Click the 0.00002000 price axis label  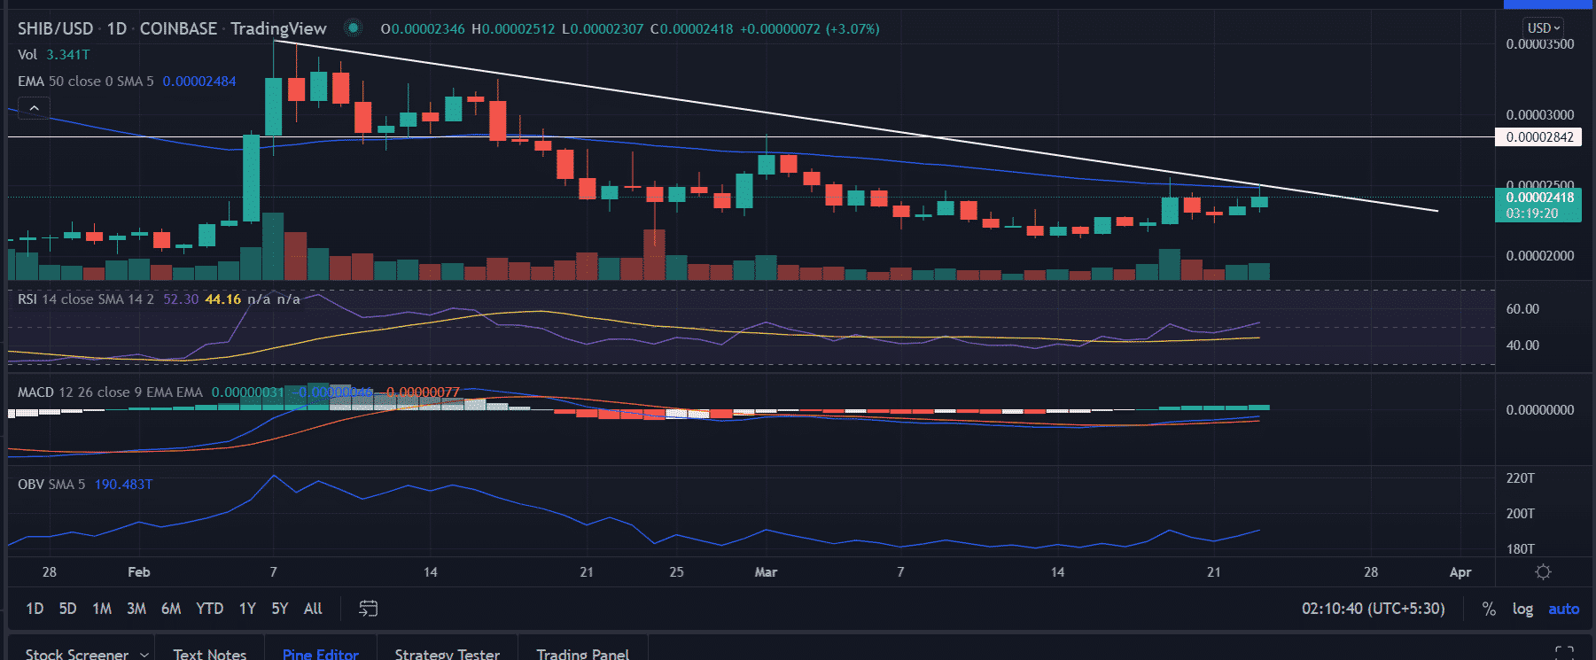[1540, 255]
